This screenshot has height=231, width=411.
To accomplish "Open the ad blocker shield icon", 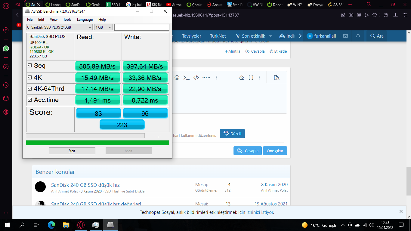I will 359,15.
